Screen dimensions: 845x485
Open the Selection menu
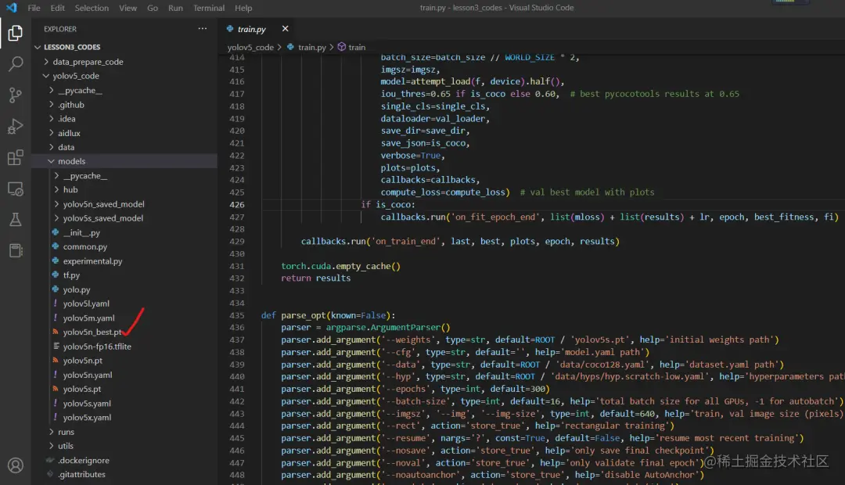click(x=92, y=8)
